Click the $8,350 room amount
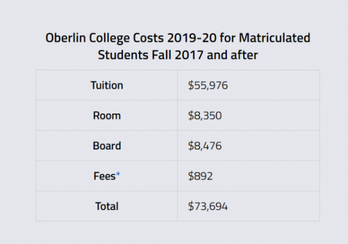 pos(205,115)
